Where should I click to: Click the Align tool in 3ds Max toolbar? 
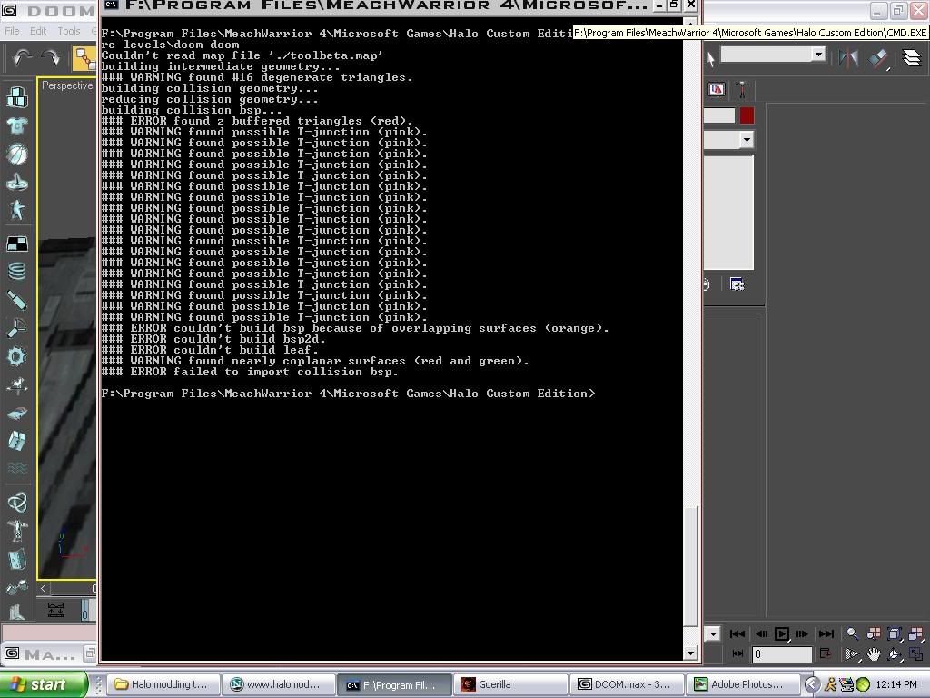pyautogui.click(x=878, y=58)
